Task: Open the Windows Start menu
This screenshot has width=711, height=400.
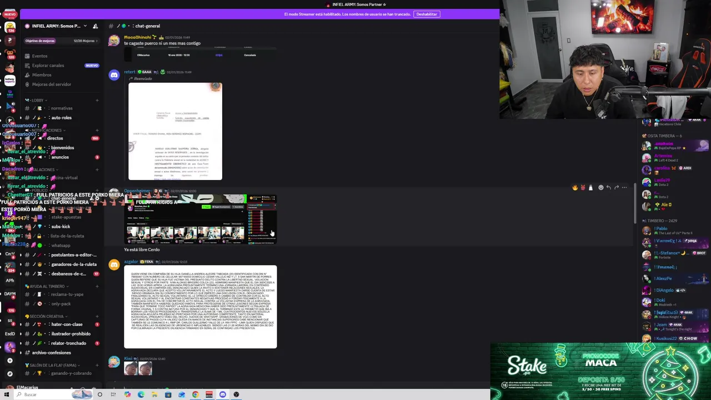Action: (7, 394)
